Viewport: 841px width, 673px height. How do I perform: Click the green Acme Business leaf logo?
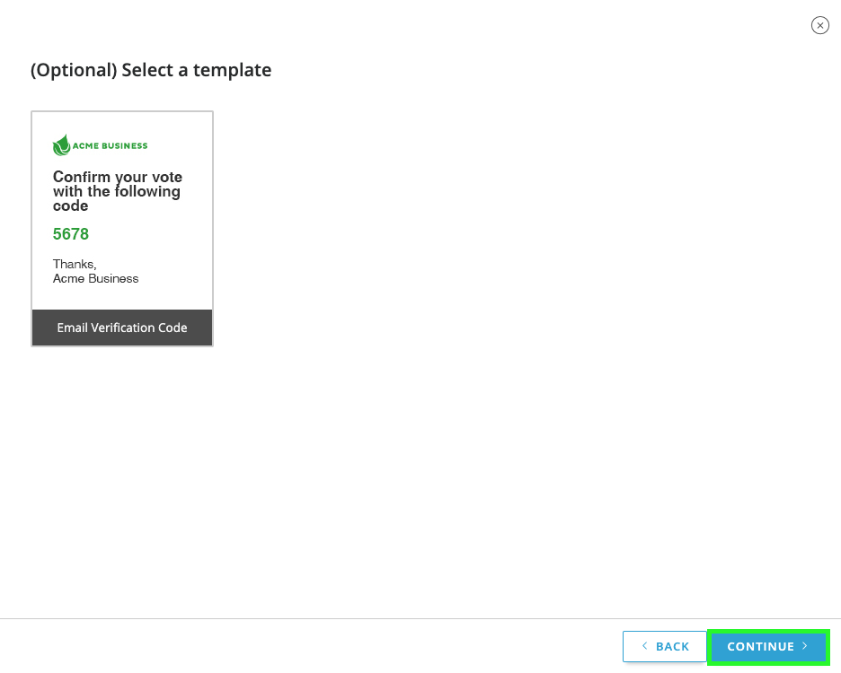point(61,145)
